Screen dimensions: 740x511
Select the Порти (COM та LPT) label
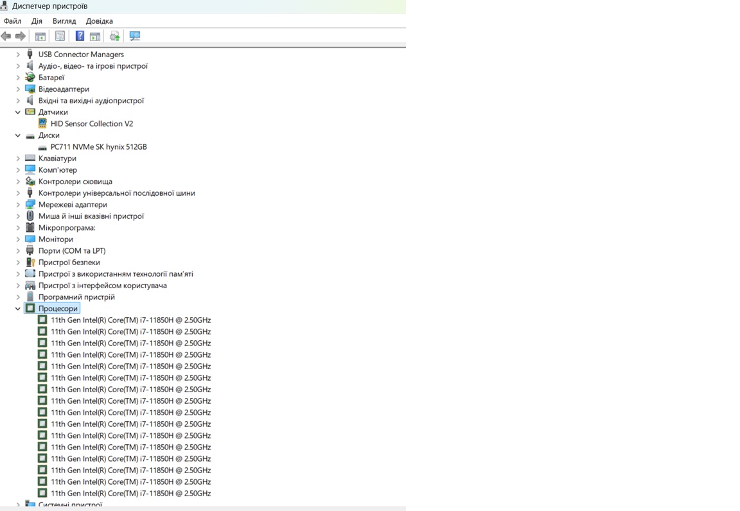tap(72, 250)
